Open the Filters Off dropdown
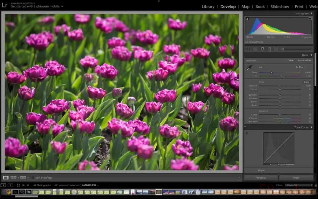The height and width of the screenshot is (199, 318). click(298, 185)
